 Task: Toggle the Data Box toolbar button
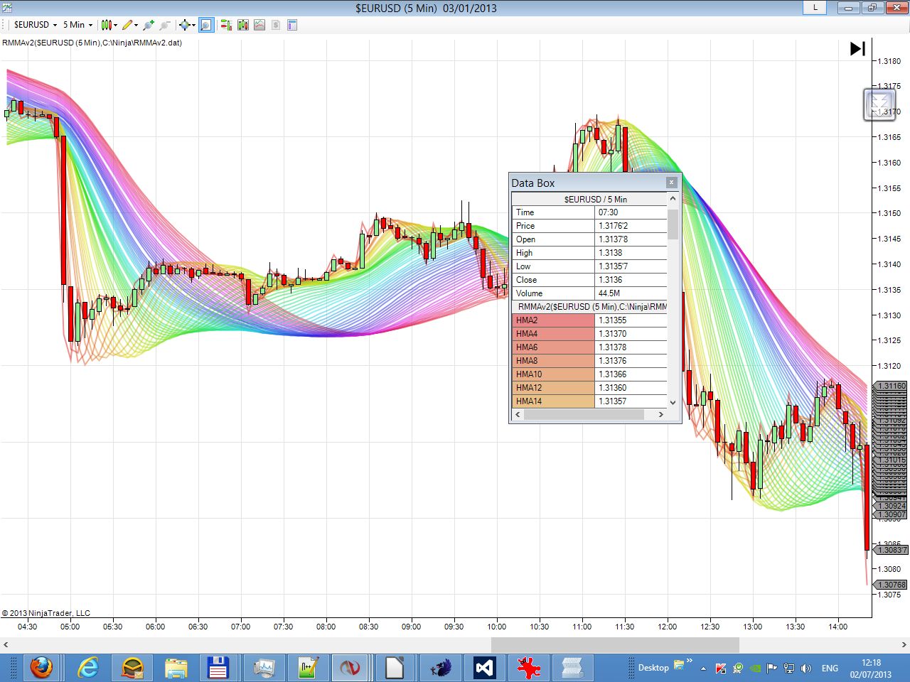tap(205, 25)
